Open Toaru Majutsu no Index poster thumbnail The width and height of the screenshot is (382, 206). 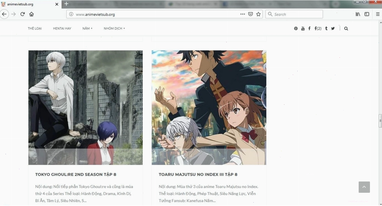pyautogui.click(x=209, y=108)
